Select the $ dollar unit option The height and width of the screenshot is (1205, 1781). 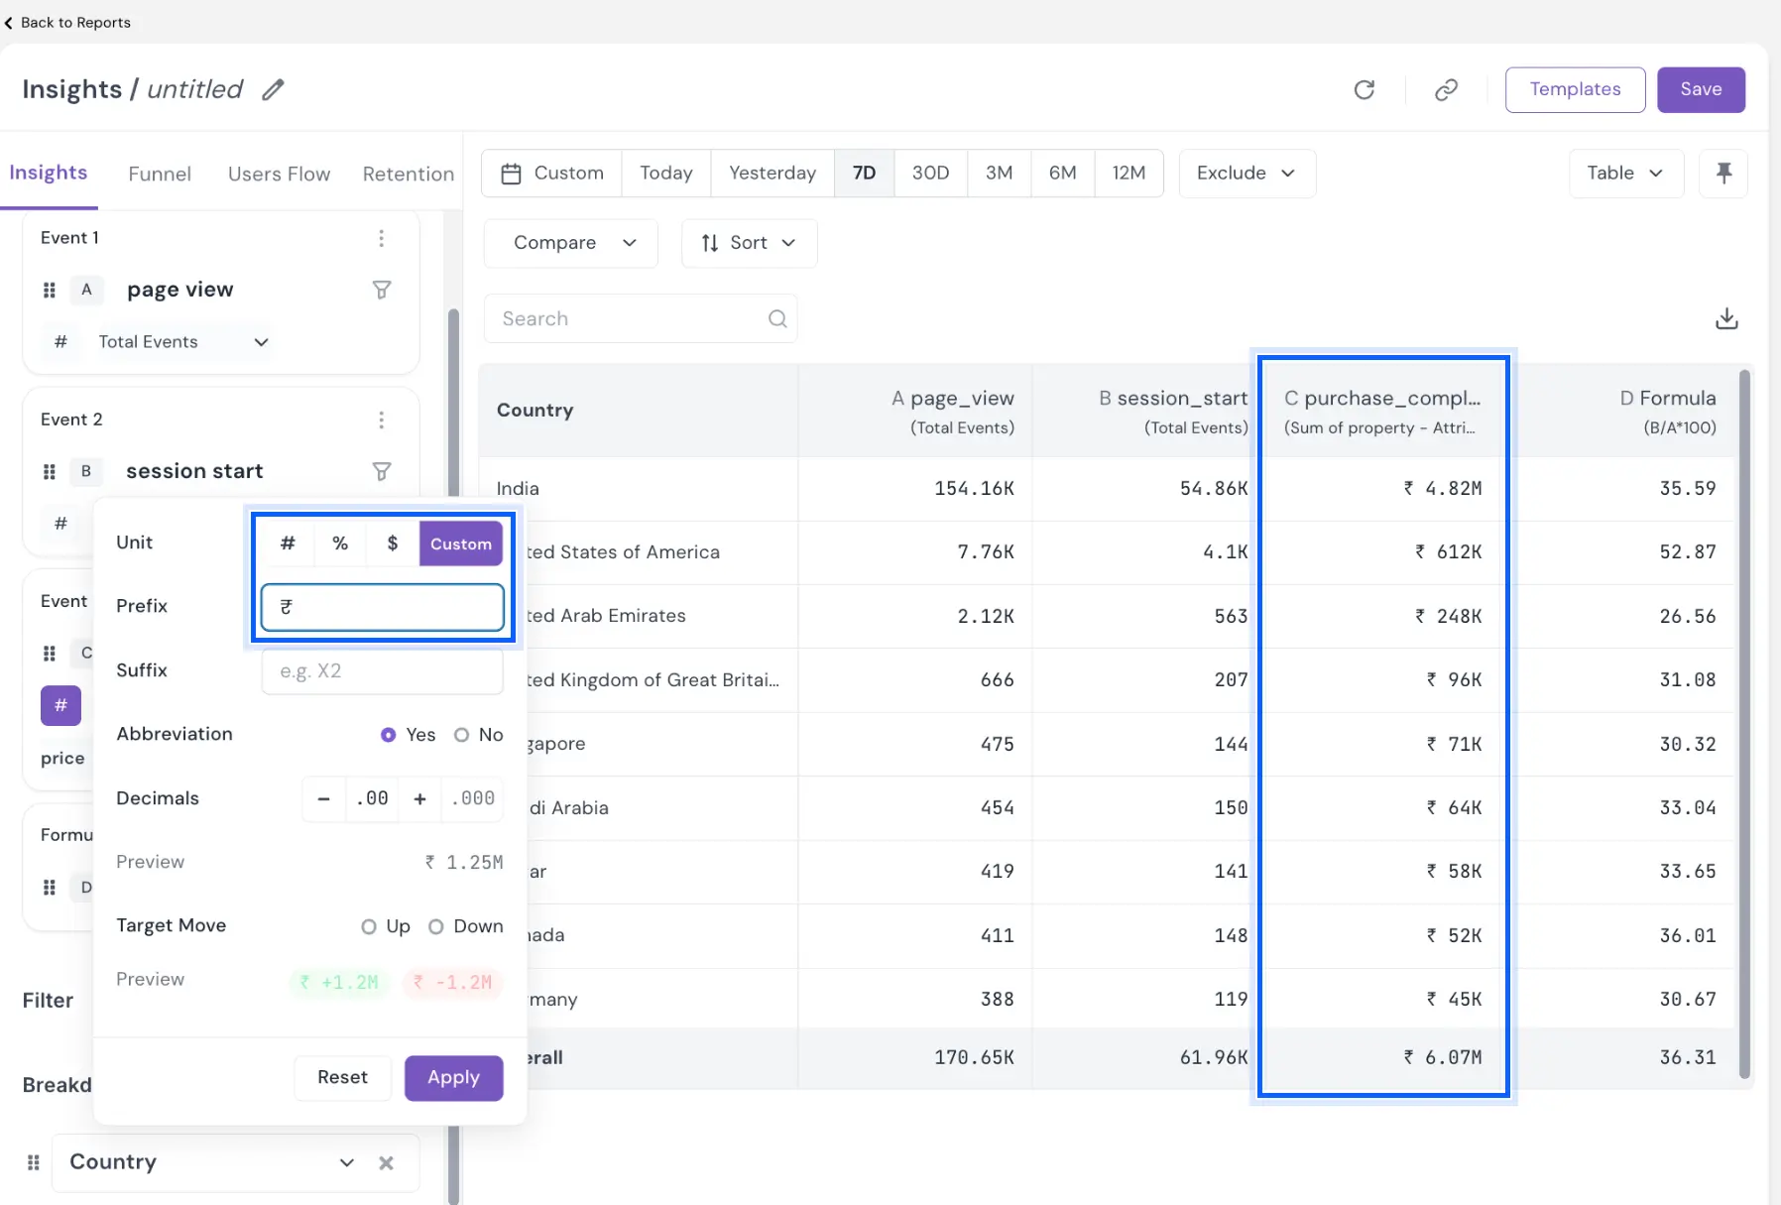click(x=393, y=543)
